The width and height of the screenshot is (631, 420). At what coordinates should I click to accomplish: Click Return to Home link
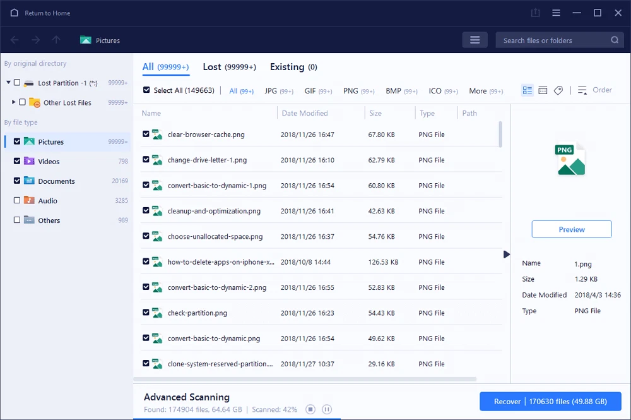click(47, 13)
